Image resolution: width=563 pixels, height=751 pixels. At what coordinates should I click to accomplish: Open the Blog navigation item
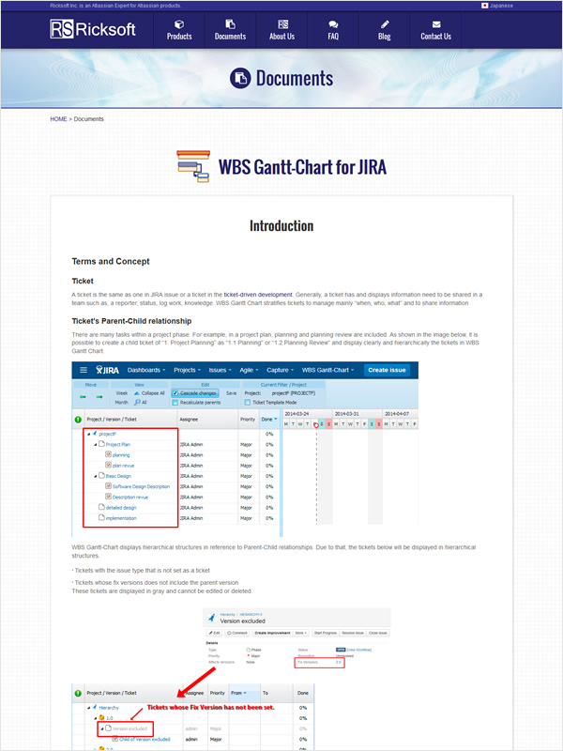[385, 30]
